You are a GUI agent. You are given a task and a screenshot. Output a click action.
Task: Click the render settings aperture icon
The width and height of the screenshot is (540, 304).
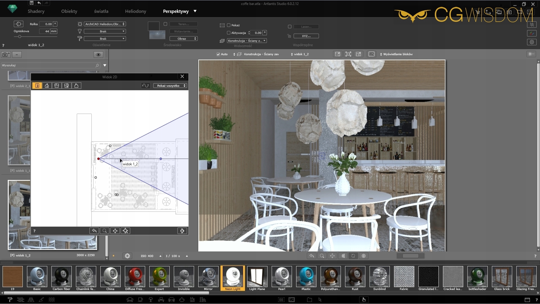(x=127, y=256)
